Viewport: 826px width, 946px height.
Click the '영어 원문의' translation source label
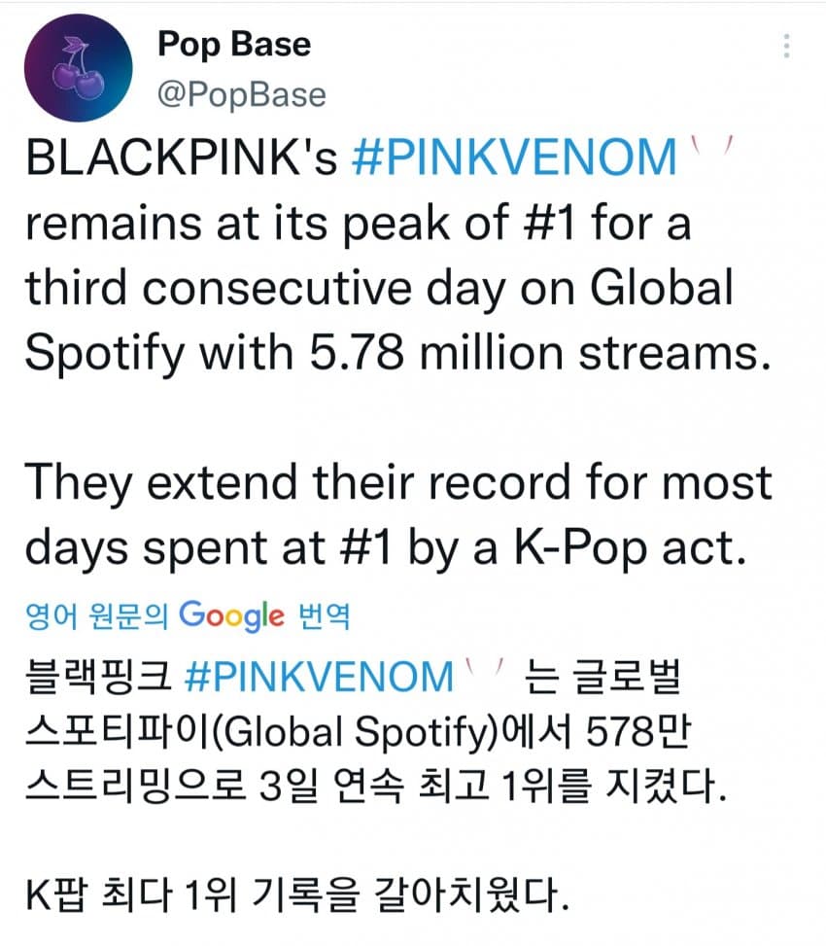point(96,616)
